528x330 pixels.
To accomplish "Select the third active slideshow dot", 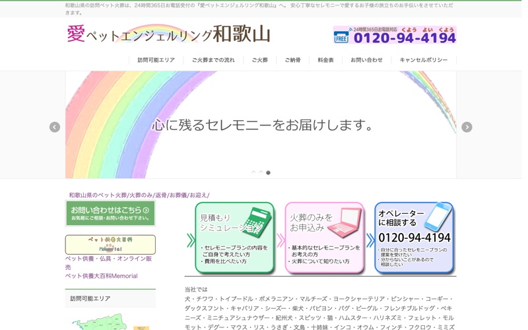I will pos(268,173).
